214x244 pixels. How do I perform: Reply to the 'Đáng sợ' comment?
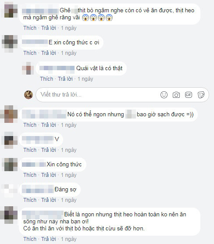point(49,200)
